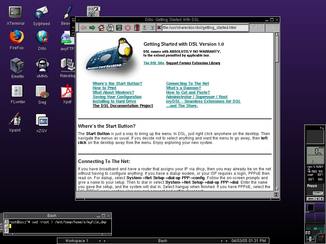This screenshot has height=244, width=326.
Task: Click dock mount left arrow
Action: click(317, 199)
